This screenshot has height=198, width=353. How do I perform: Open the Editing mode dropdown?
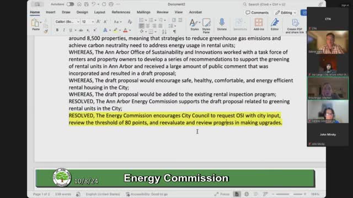click(286, 13)
